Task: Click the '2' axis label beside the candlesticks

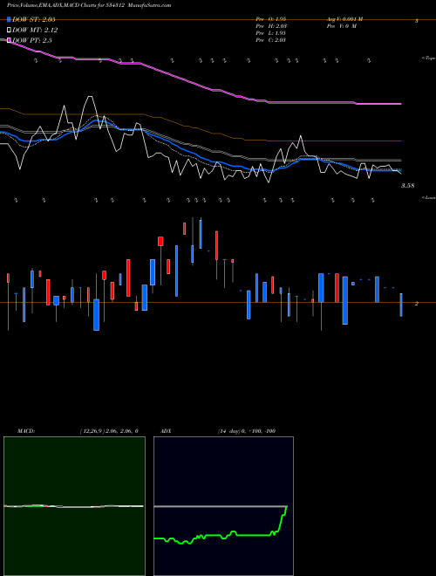Action: (416, 304)
